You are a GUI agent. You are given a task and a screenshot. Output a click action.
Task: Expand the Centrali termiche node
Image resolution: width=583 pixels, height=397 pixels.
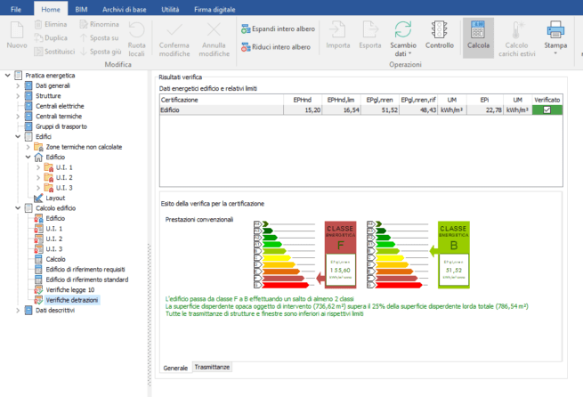click(18, 117)
